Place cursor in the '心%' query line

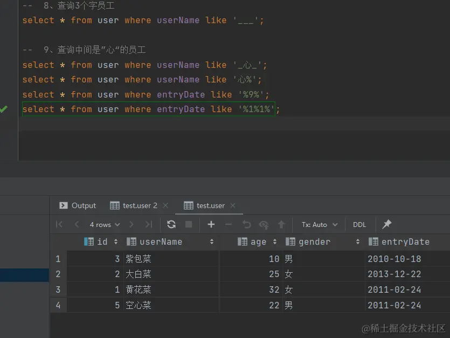(142, 80)
